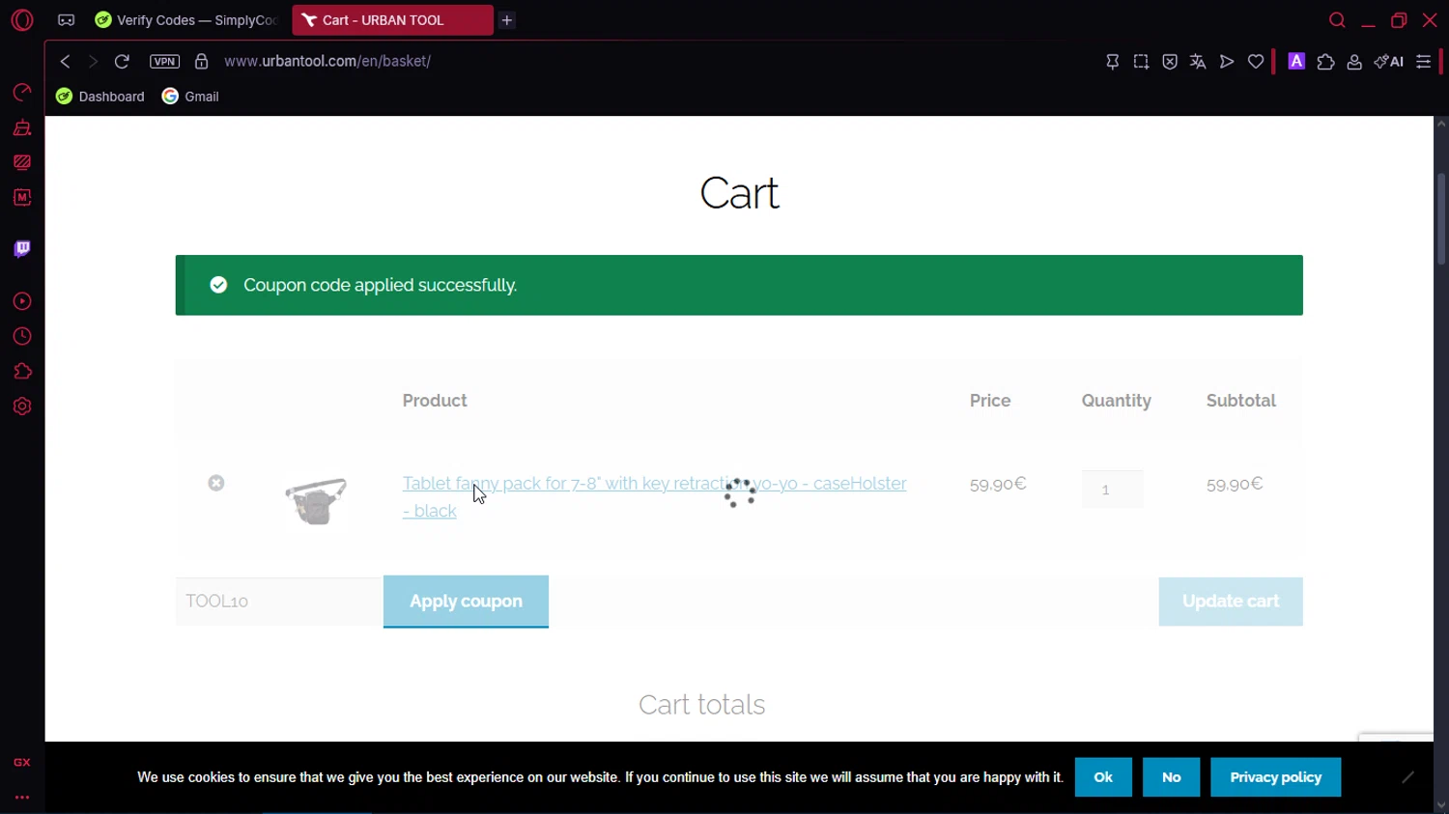Open the Privacy policy button
The height and width of the screenshot is (814, 1449).
click(1275, 777)
